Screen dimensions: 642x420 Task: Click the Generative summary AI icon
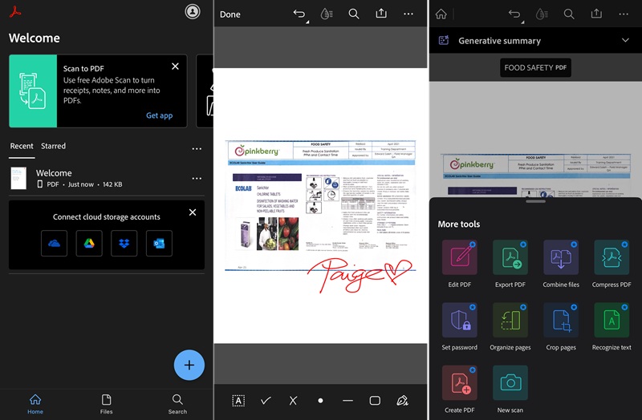pyautogui.click(x=444, y=40)
